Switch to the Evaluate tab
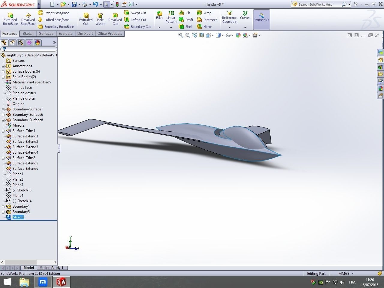384x288 pixels. tap(65, 34)
